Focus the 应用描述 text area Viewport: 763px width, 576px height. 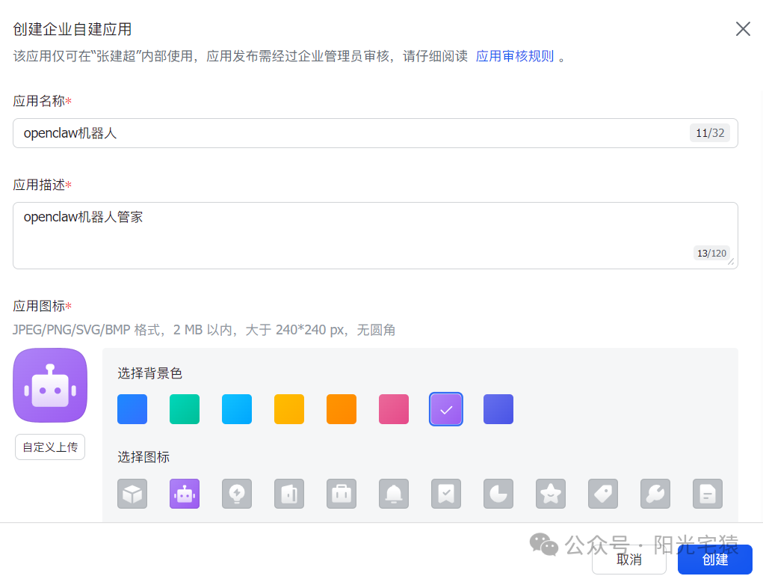375,236
